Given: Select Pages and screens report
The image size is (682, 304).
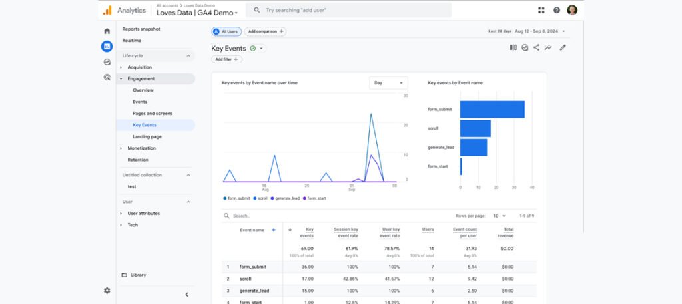Looking at the screenshot, I should coord(153,113).
